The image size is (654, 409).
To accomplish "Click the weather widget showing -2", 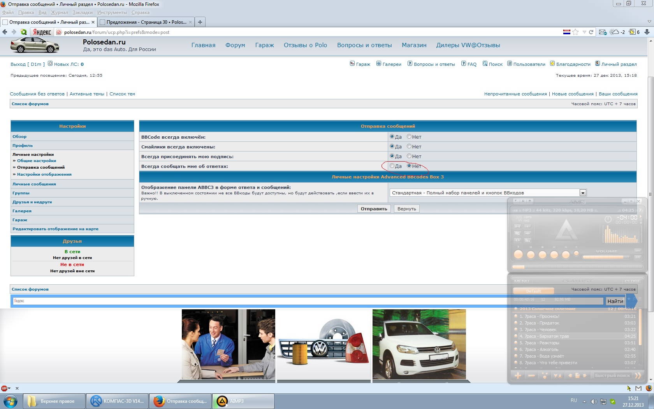I will tap(617, 32).
